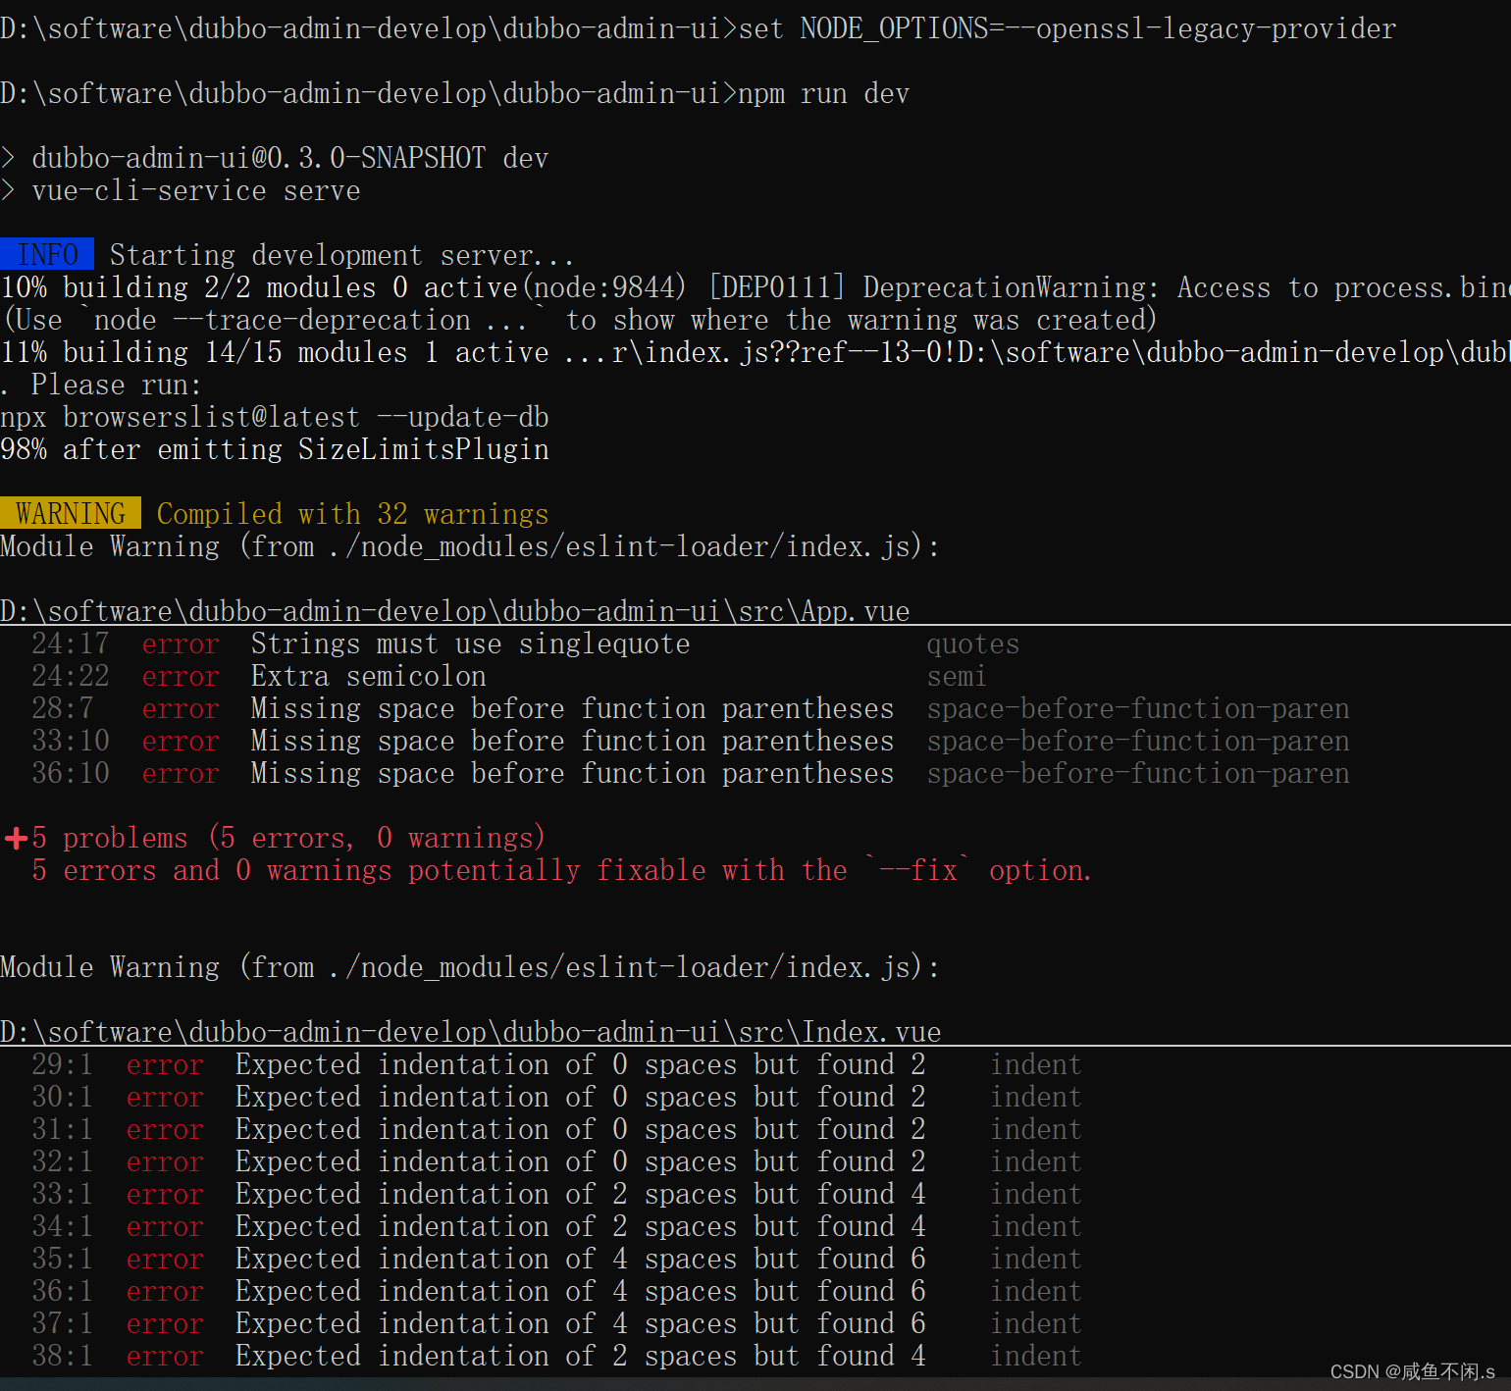Click the blue INFO badge

pyautogui.click(x=47, y=254)
